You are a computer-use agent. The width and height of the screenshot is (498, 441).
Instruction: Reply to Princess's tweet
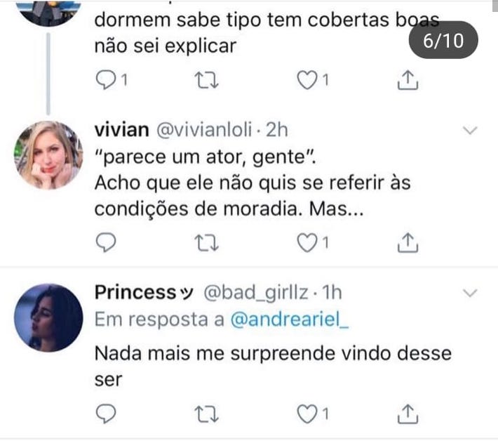pos(104,413)
